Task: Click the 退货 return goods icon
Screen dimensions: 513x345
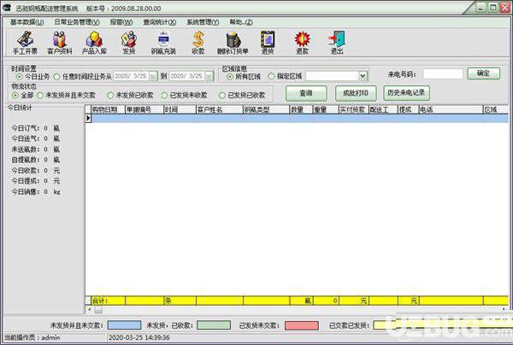Action: pyautogui.click(x=268, y=43)
